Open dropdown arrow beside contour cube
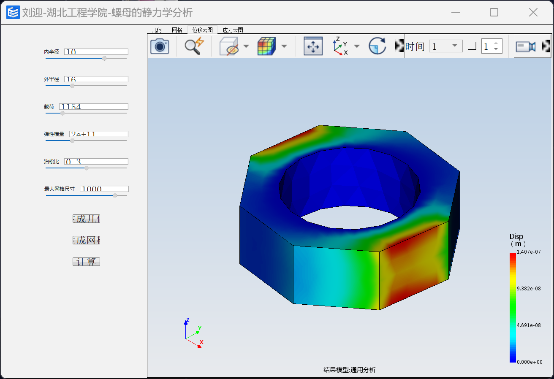This screenshot has height=379, width=554. coord(284,46)
